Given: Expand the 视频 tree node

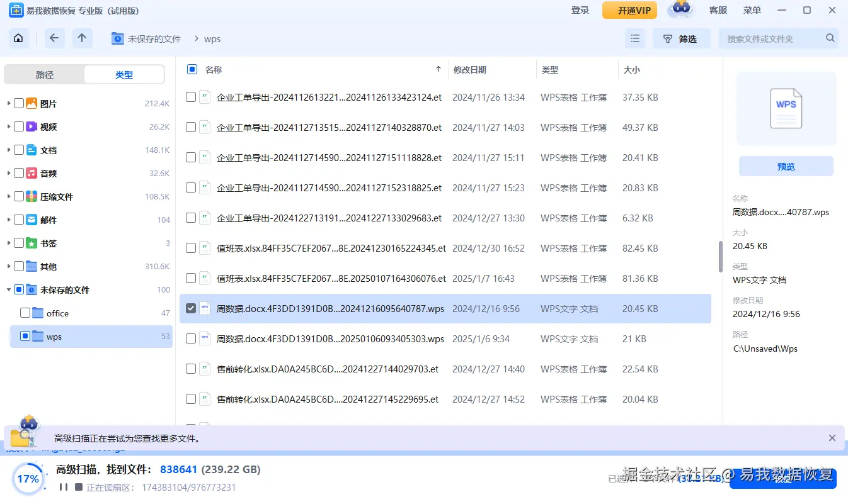Looking at the screenshot, I should click(x=9, y=126).
